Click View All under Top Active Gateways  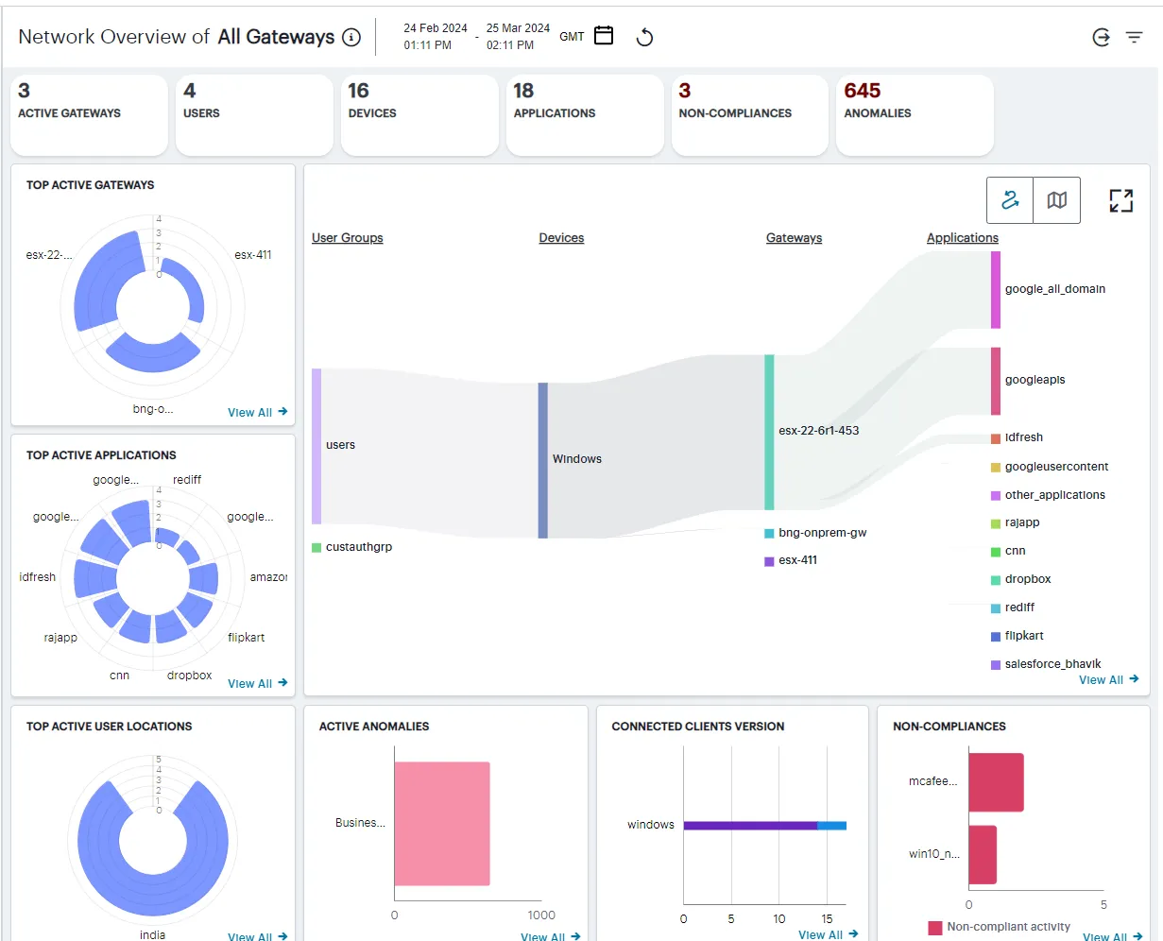point(257,412)
